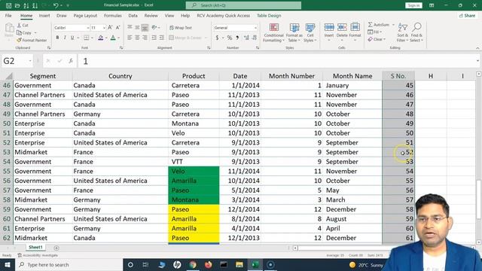The image size is (482, 271).
Task: Click Align Left icon
Action: pos(130,38)
